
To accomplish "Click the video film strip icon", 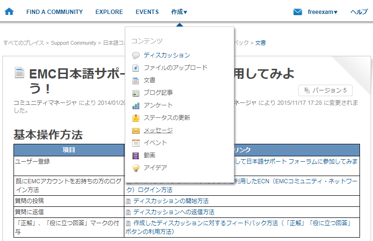I will [x=135, y=155].
